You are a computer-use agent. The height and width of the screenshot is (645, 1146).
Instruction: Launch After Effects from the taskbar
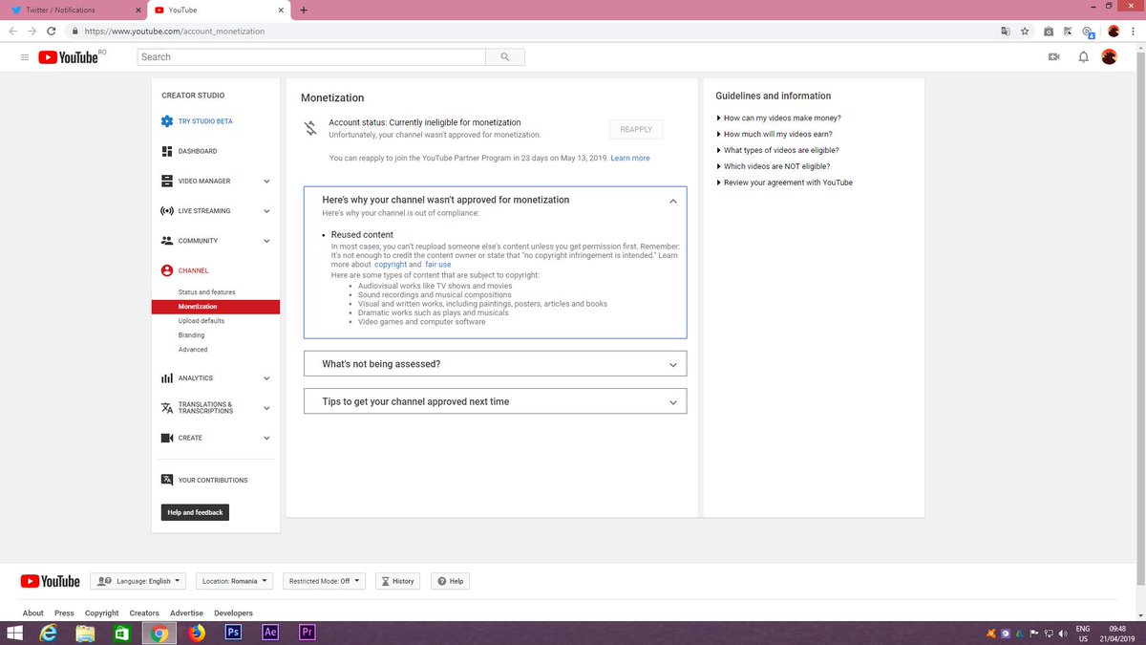(x=270, y=633)
